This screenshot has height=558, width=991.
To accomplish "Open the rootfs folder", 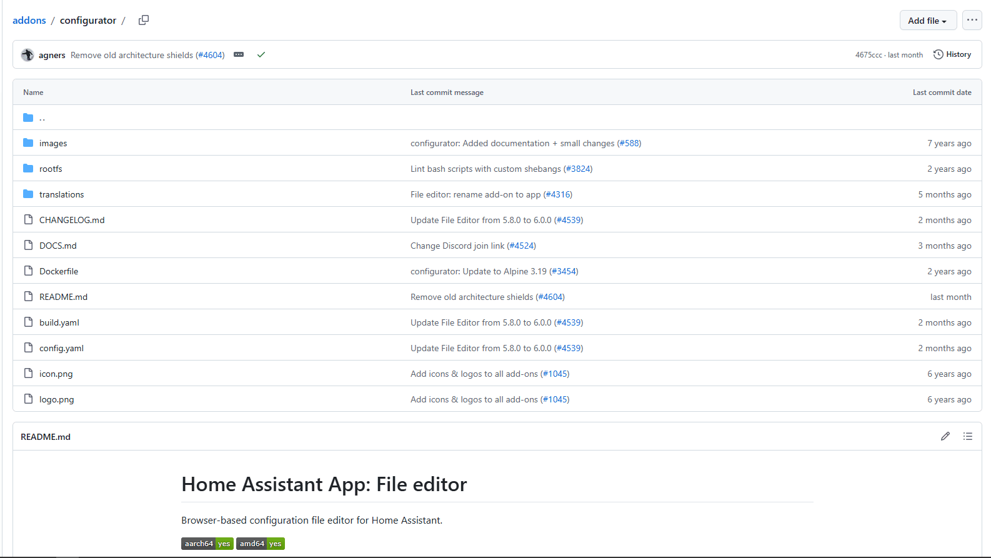I will pos(51,169).
